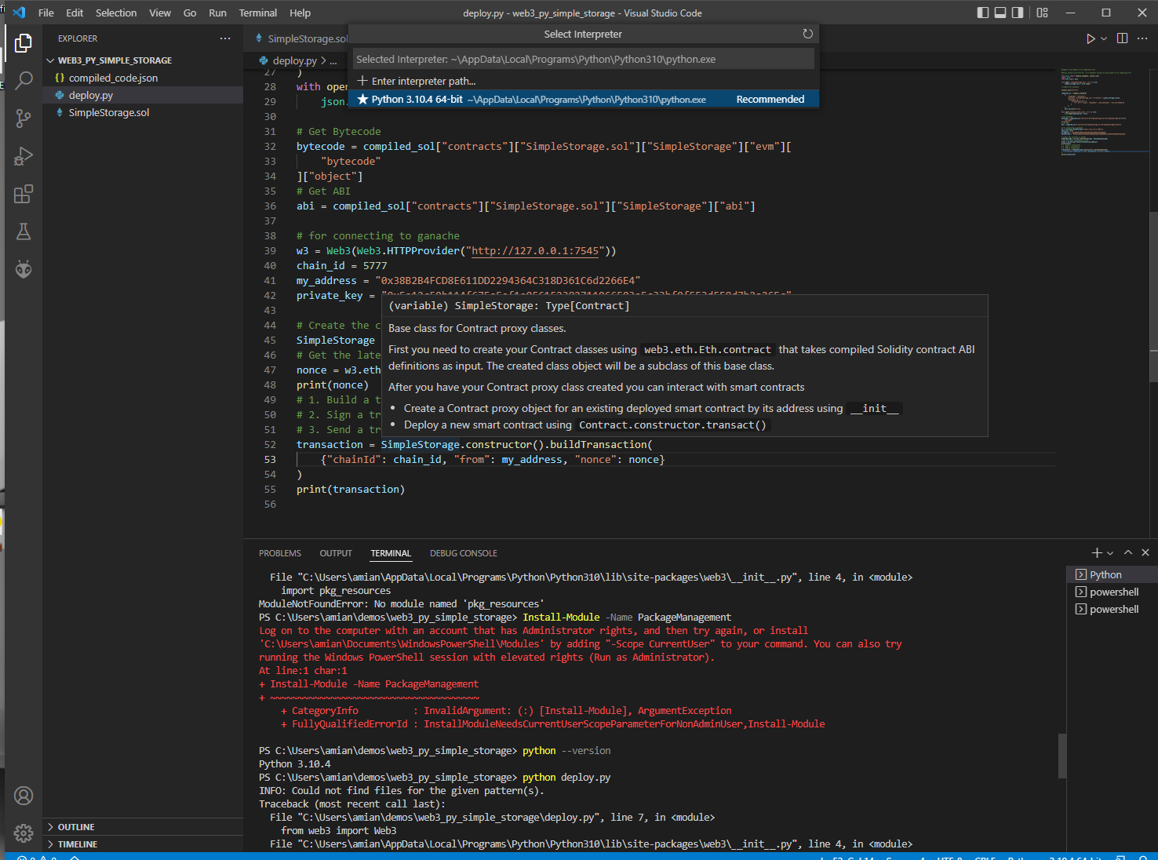Select the first powershell terminal

pyautogui.click(x=1111, y=592)
